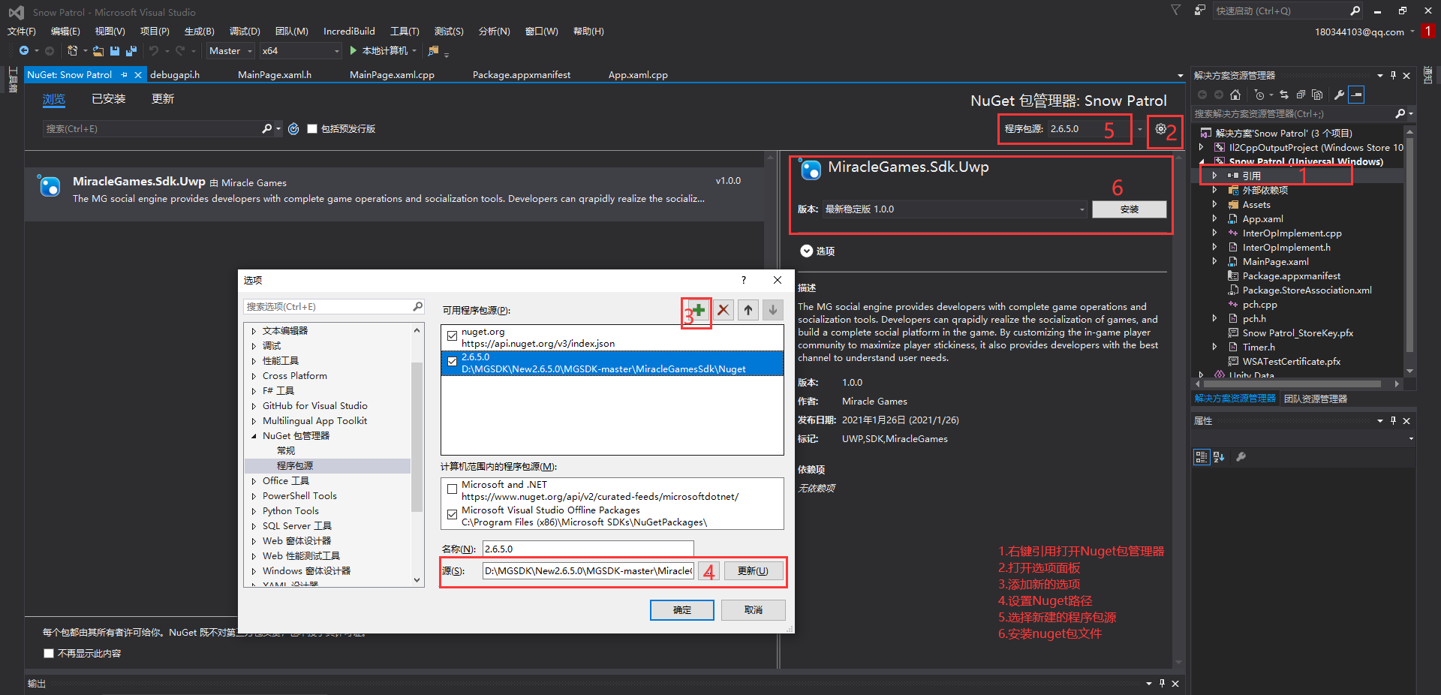Click the refresh icon beside the search box

pyautogui.click(x=293, y=129)
